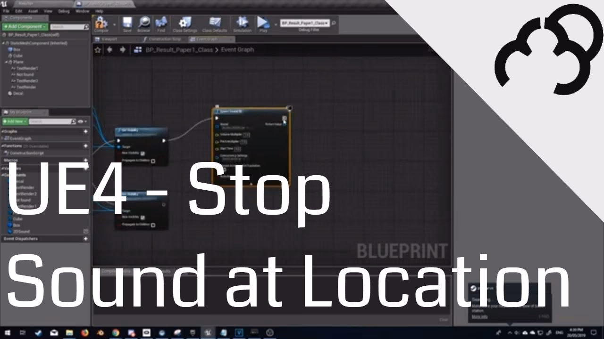Add a new graph with the Graphs plus

click(85, 131)
